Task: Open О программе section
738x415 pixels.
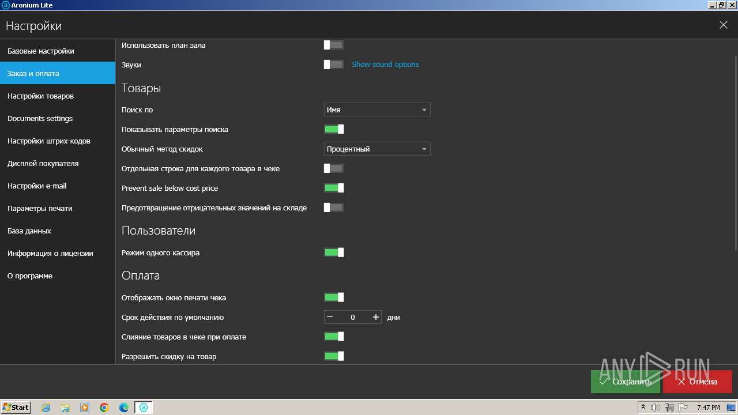Action: [58, 276]
